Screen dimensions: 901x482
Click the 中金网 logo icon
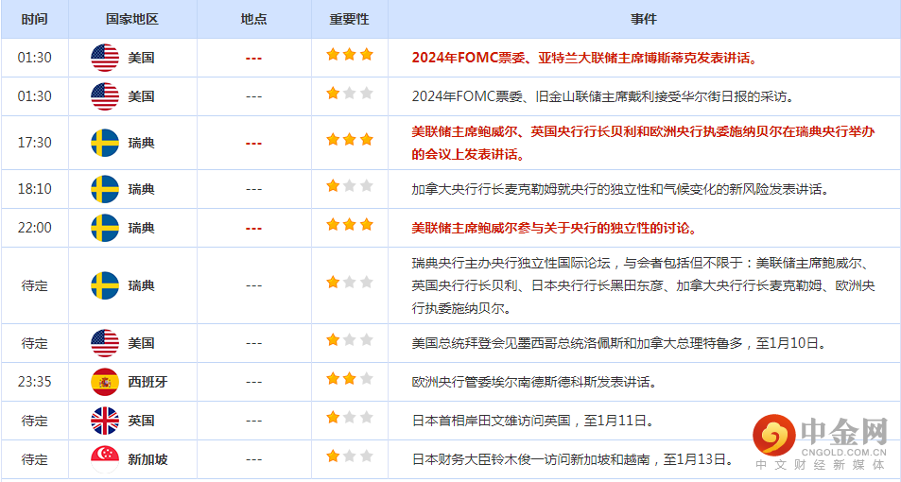[773, 437]
